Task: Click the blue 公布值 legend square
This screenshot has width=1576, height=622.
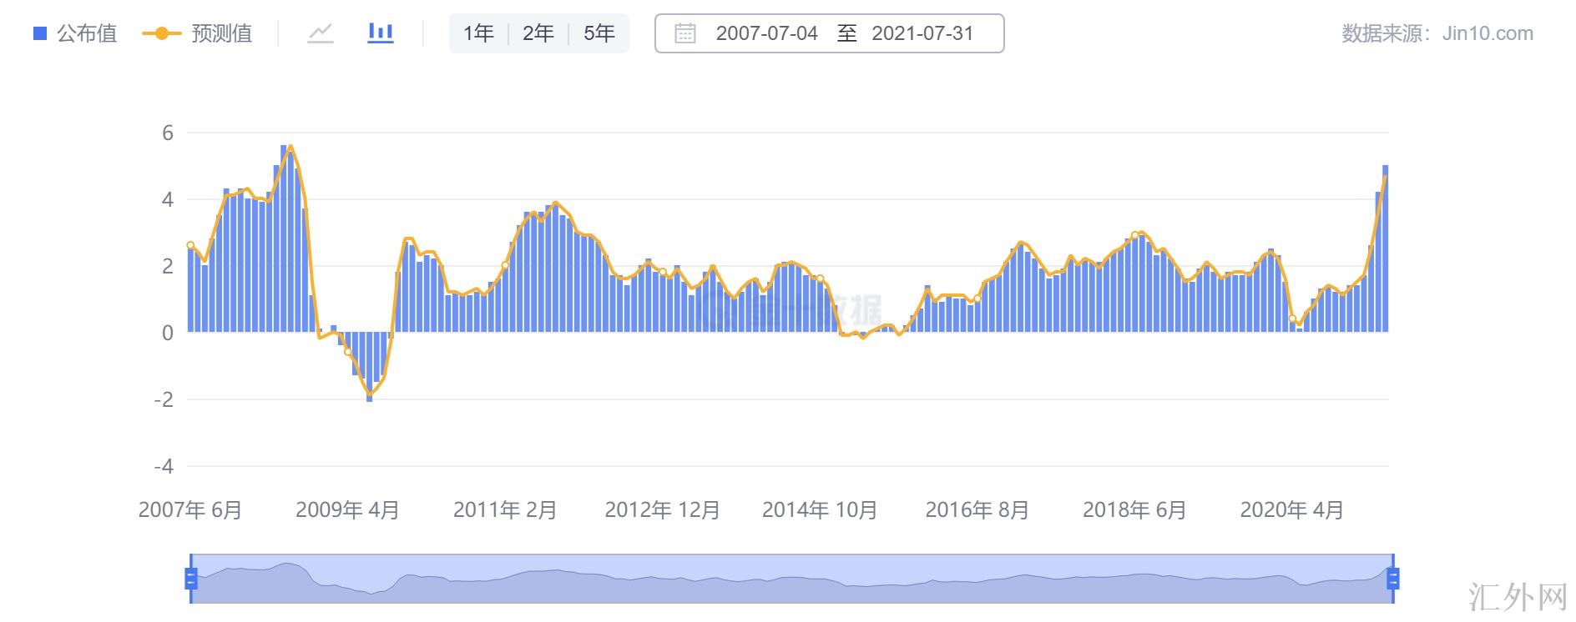Action: 39,33
